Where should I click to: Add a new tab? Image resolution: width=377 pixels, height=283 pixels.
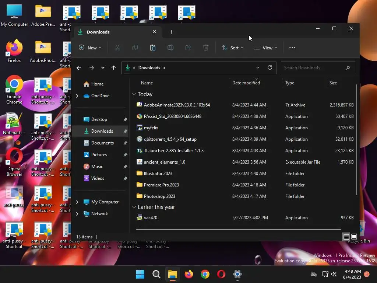pyautogui.click(x=171, y=32)
